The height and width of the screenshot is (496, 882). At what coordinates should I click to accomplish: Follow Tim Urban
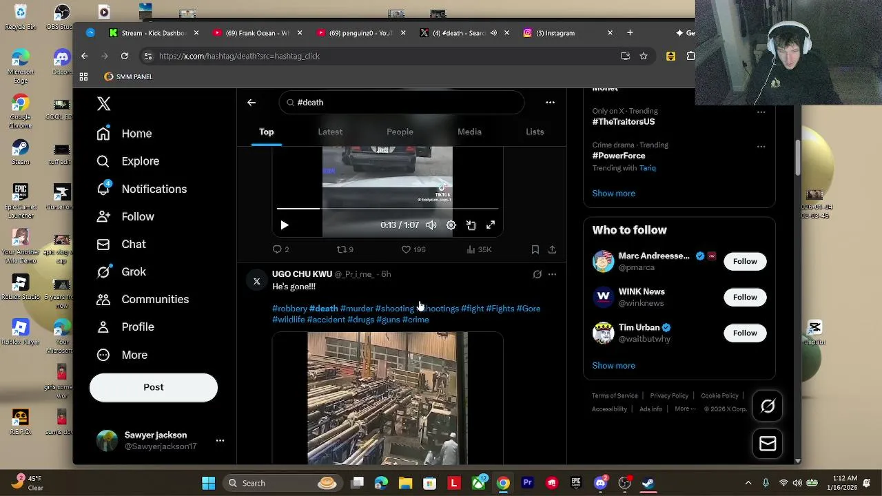click(x=745, y=333)
